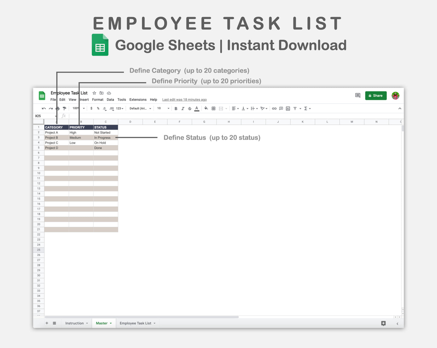Open the text color picker

(197, 108)
